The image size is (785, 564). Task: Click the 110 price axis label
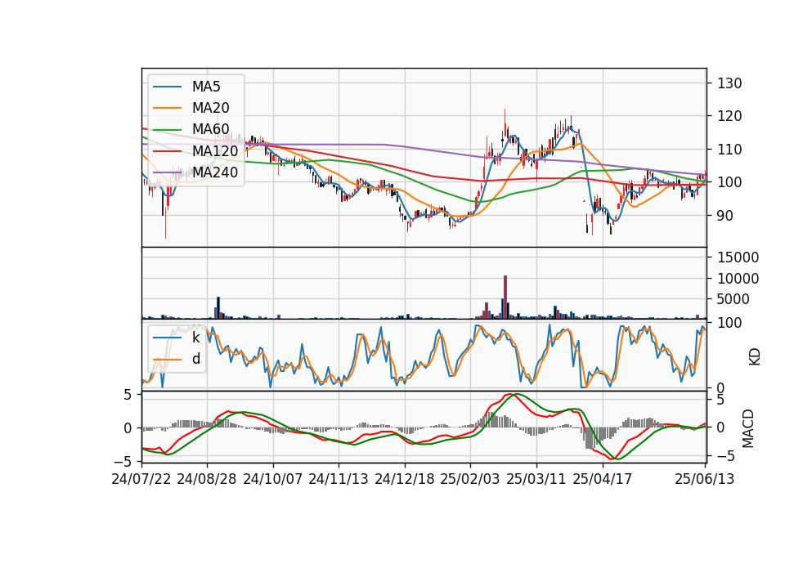pyautogui.click(x=729, y=149)
